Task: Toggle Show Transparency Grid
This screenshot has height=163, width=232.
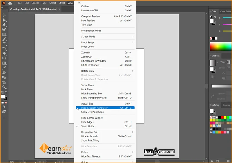Action: (94, 98)
